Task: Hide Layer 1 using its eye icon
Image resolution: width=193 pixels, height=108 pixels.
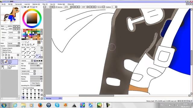Action: tap(2, 61)
